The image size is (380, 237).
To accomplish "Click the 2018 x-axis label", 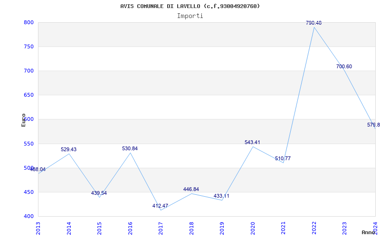I will 191,228.
